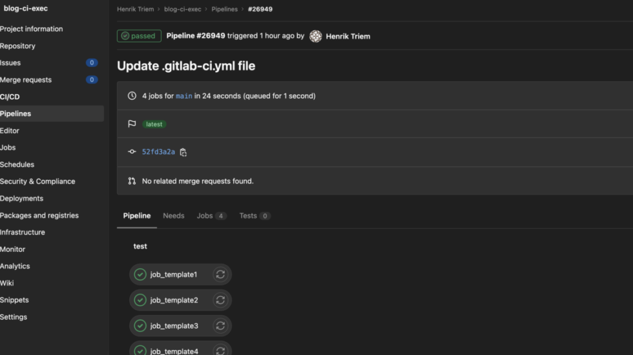Click job_template2 passed status icon

(140, 300)
